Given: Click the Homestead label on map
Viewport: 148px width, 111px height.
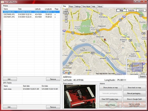Looking at the screenshot, I should click(78, 56).
